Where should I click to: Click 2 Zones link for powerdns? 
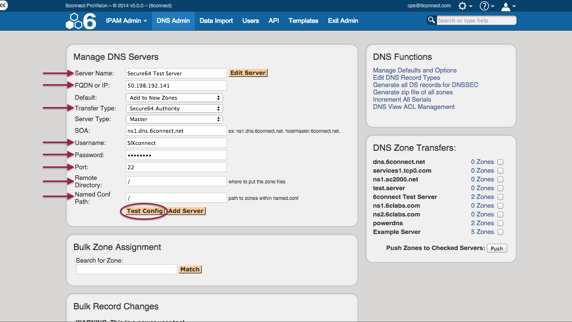482,223
